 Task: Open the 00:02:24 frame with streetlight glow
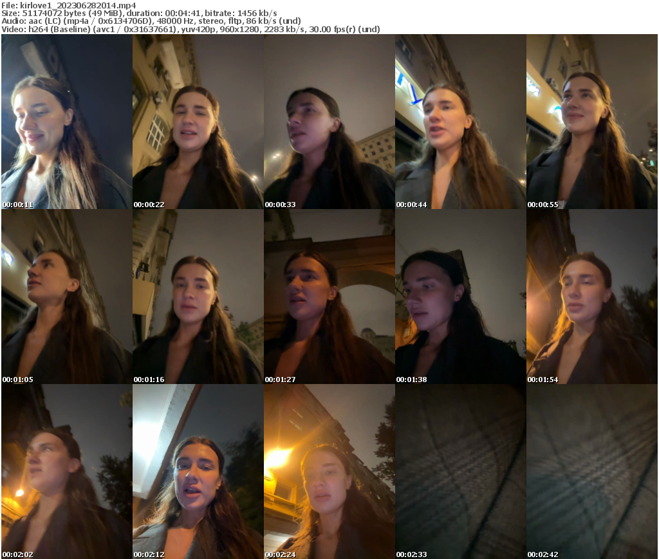(x=328, y=472)
